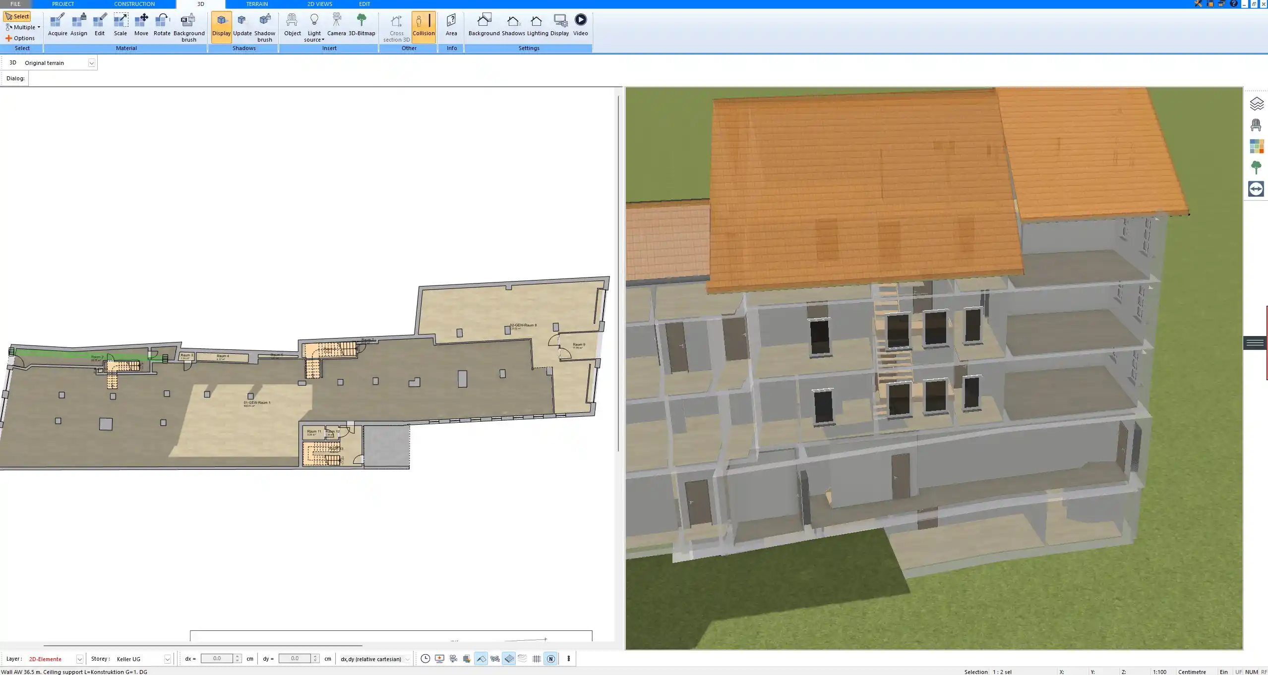The image size is (1268, 675).
Task: Click the Shadow brush icon
Action: [265, 25]
